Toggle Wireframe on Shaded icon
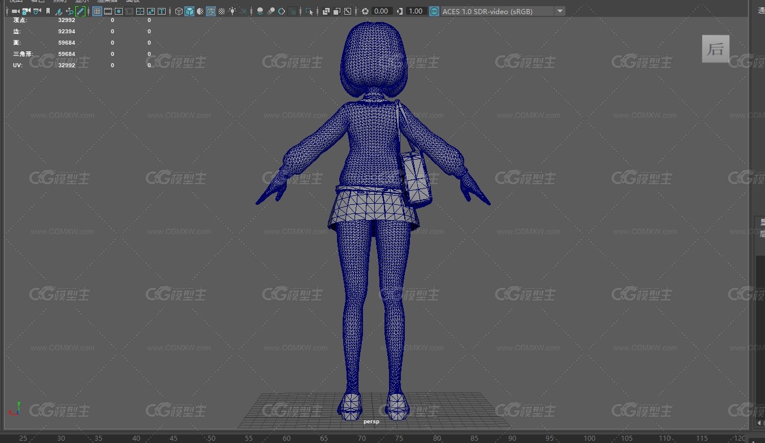The width and height of the screenshot is (765, 443). 211,11
